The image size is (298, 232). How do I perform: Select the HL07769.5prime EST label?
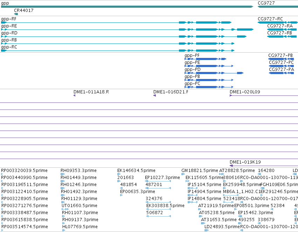[x=80, y=227]
